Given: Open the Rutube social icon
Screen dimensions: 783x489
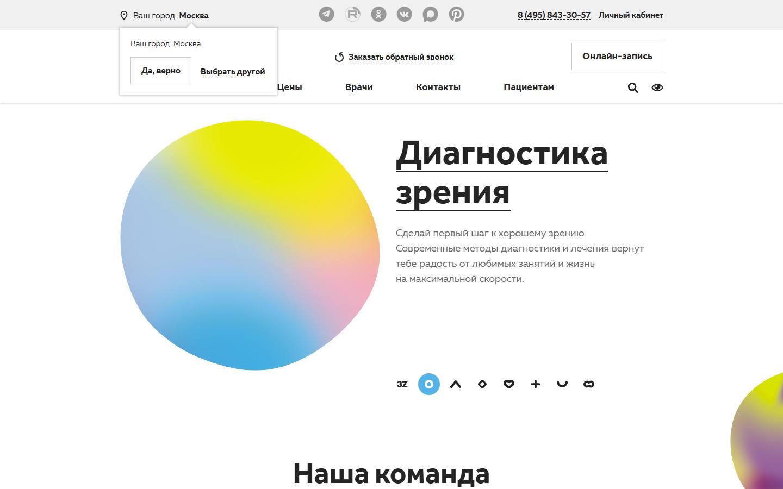Looking at the screenshot, I should point(353,14).
